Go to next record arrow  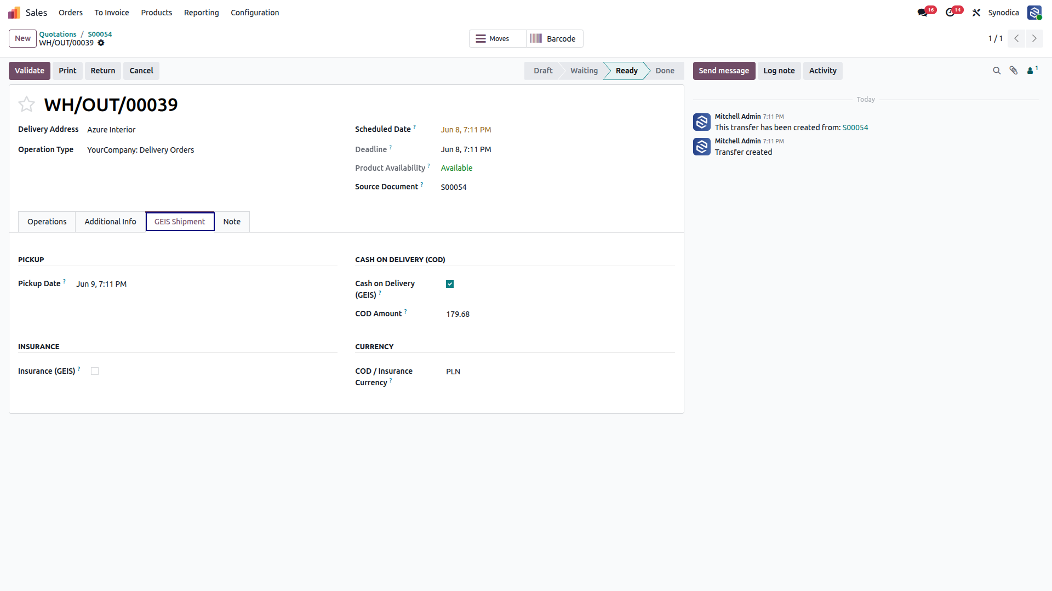[x=1034, y=38]
